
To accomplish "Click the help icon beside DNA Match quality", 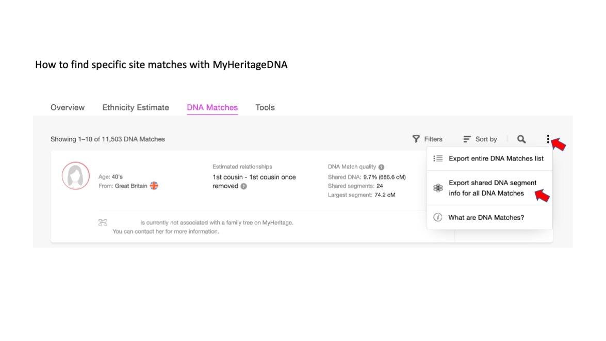I will coord(381,167).
